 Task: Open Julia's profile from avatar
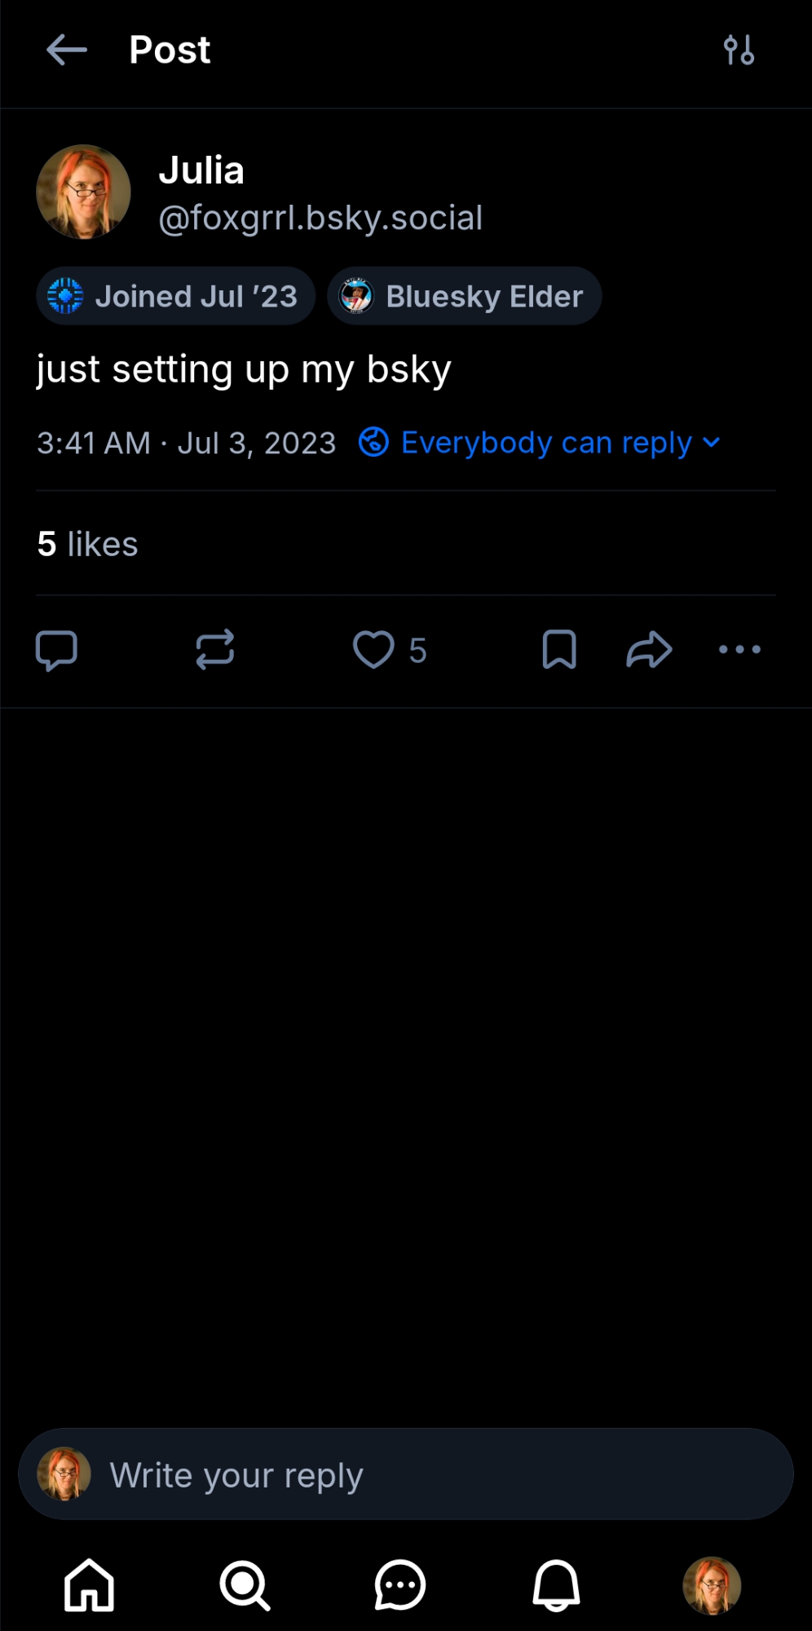click(x=83, y=192)
